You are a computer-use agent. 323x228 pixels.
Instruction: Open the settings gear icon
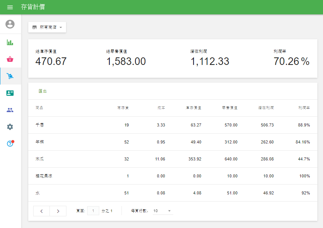pos(10,127)
